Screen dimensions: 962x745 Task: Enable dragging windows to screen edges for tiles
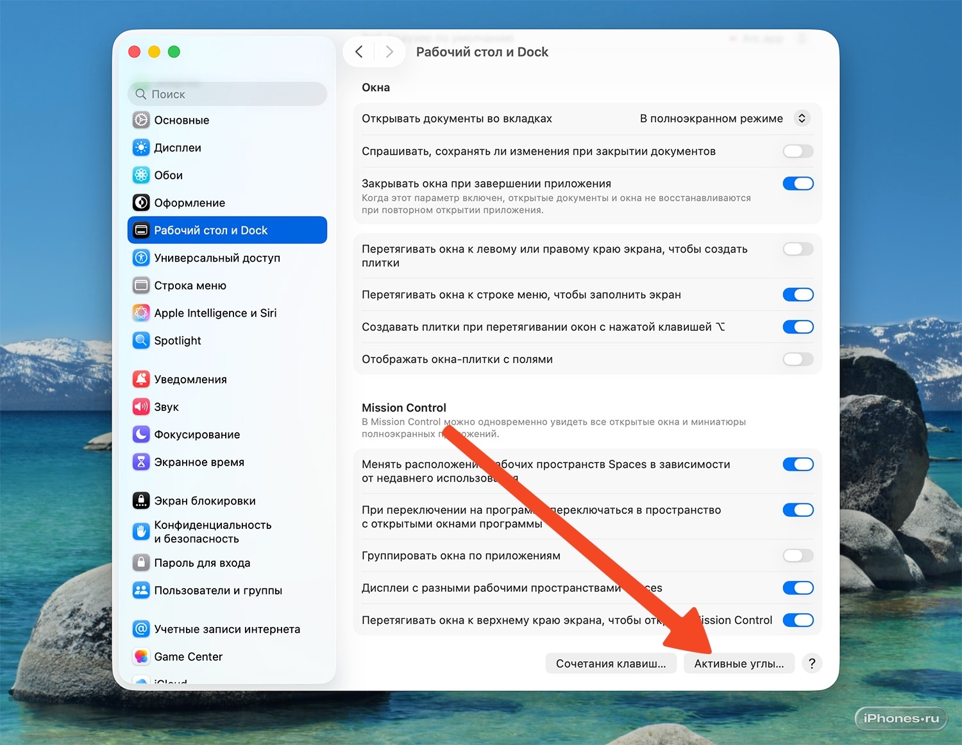tap(798, 249)
